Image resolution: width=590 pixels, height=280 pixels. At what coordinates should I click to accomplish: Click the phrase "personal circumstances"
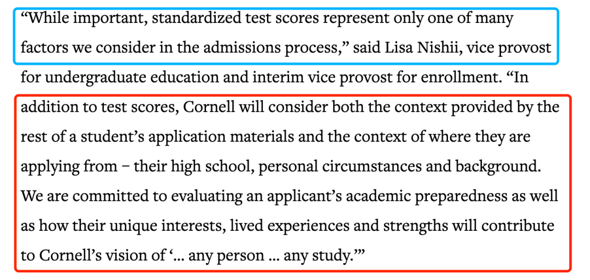pyautogui.click(x=333, y=165)
